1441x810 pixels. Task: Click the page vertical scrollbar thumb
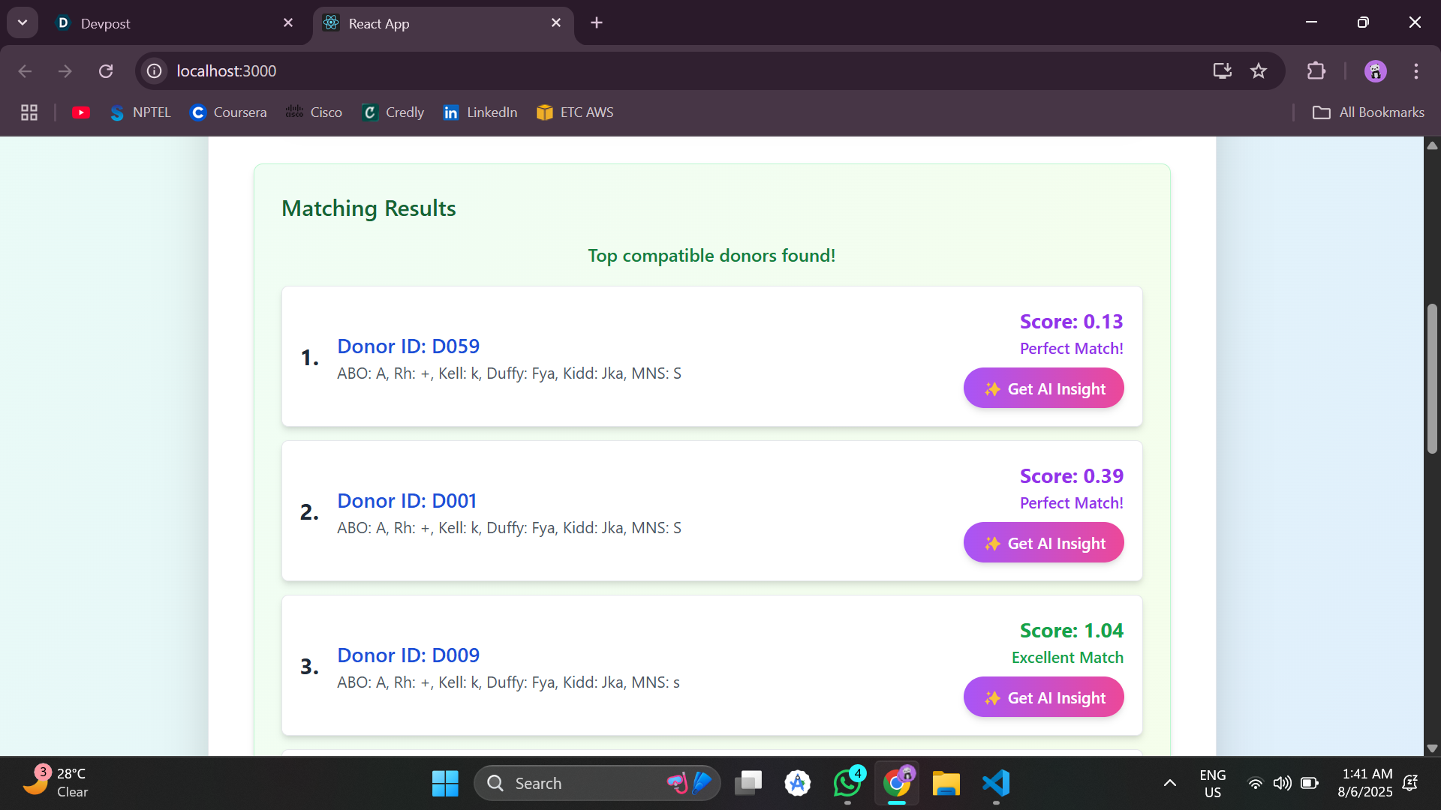coord(1432,379)
